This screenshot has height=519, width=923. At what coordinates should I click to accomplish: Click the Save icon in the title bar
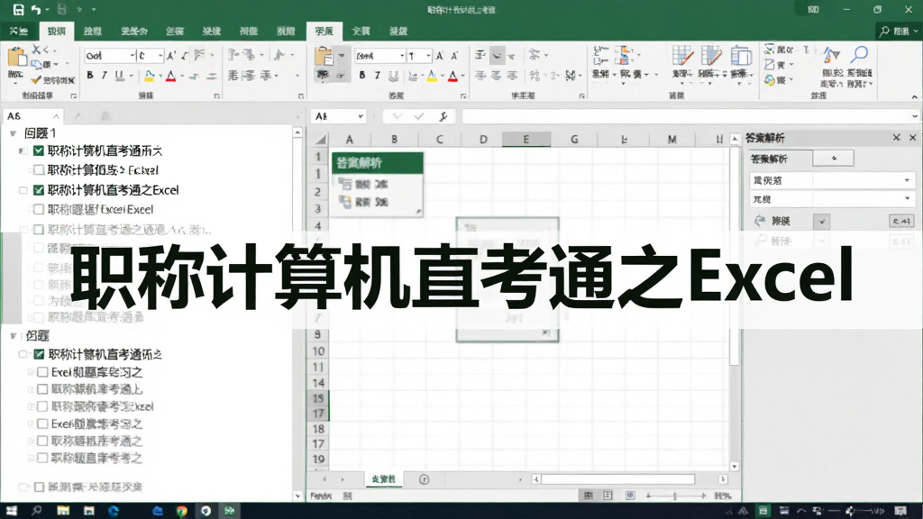(18, 9)
